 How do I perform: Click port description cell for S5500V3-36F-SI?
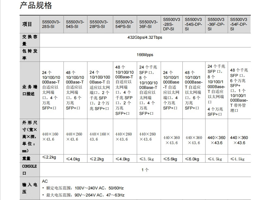pos(148,90)
